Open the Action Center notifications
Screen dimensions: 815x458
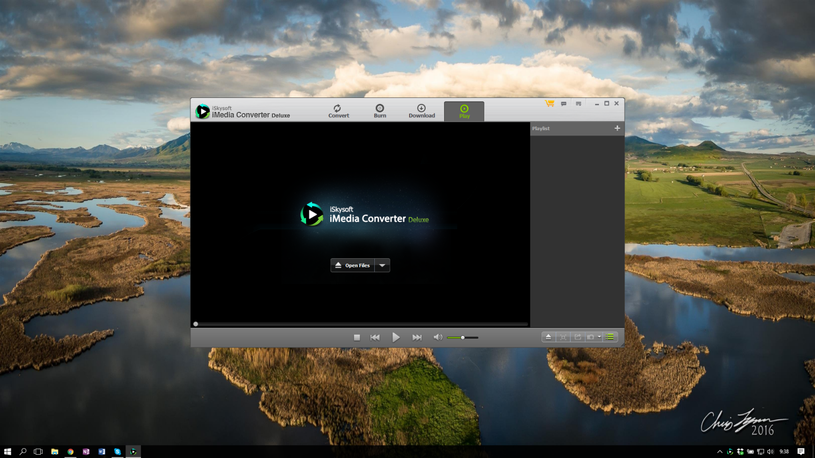tap(801, 452)
